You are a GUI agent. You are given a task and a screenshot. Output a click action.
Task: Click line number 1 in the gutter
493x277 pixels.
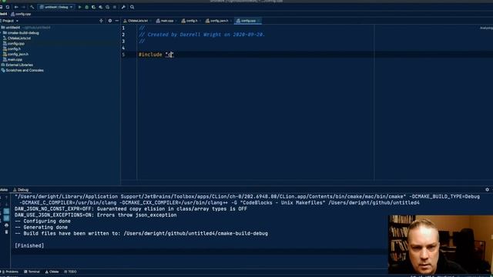tap(123, 28)
